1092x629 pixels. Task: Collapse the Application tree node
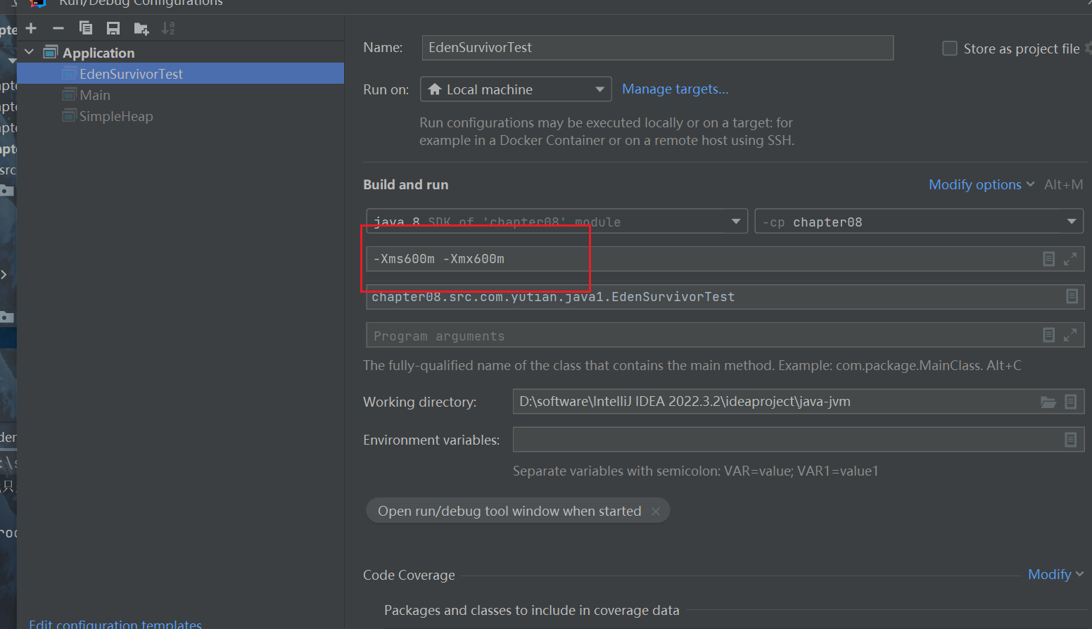30,52
